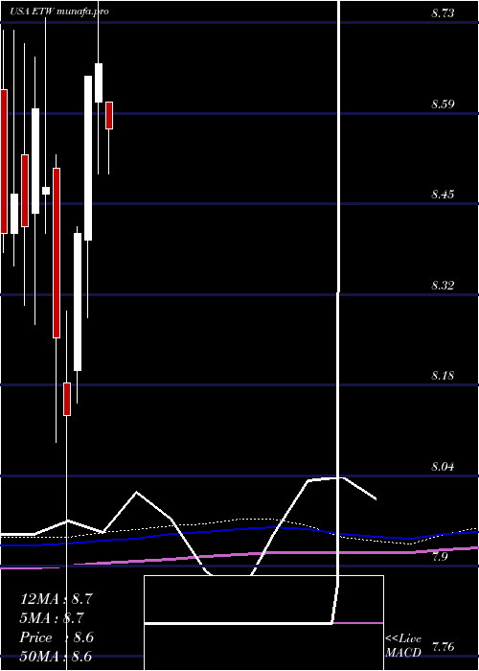This screenshot has height=671, width=479.
Task: Select the last red candlestick near 8.59
Action: point(109,115)
